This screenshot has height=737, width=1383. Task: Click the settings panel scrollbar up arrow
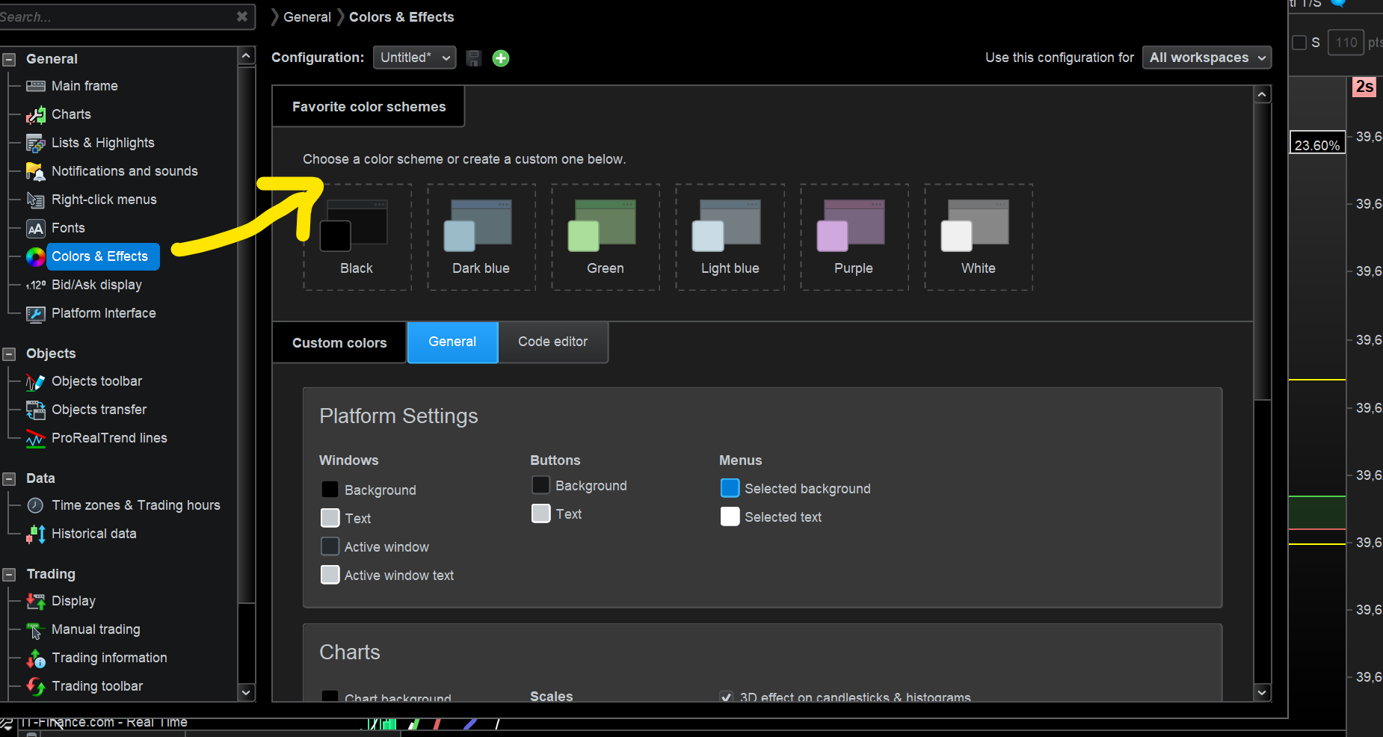1262,94
